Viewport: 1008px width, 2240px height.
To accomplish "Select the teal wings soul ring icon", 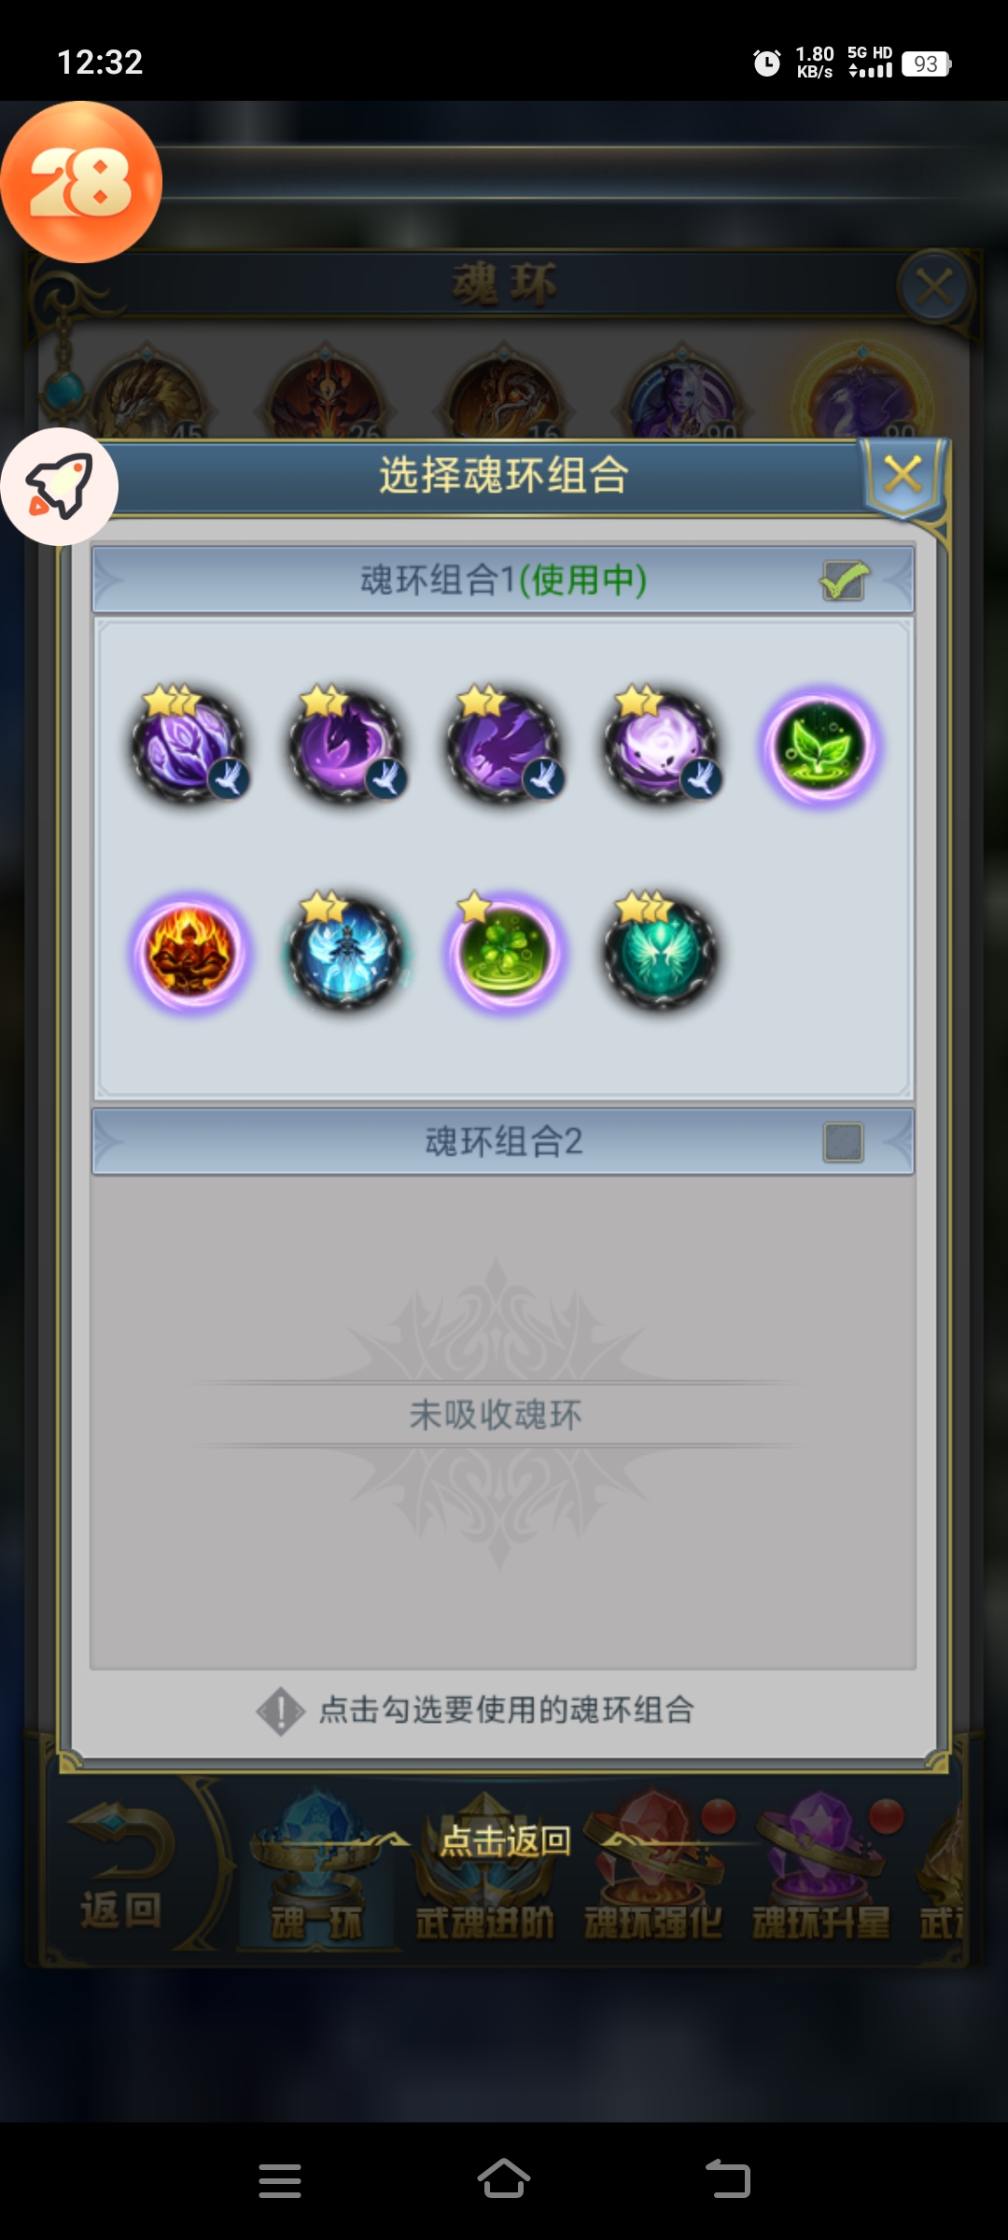I will [663, 952].
